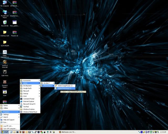Open the Final Fantasy XI desktop icon
The height and width of the screenshot is (134, 168).
click(x=5, y=52)
